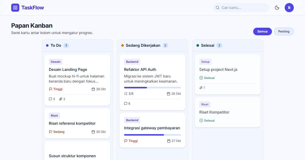Click the orange dot beside Sedang Dikerjakan

pos(123,45)
